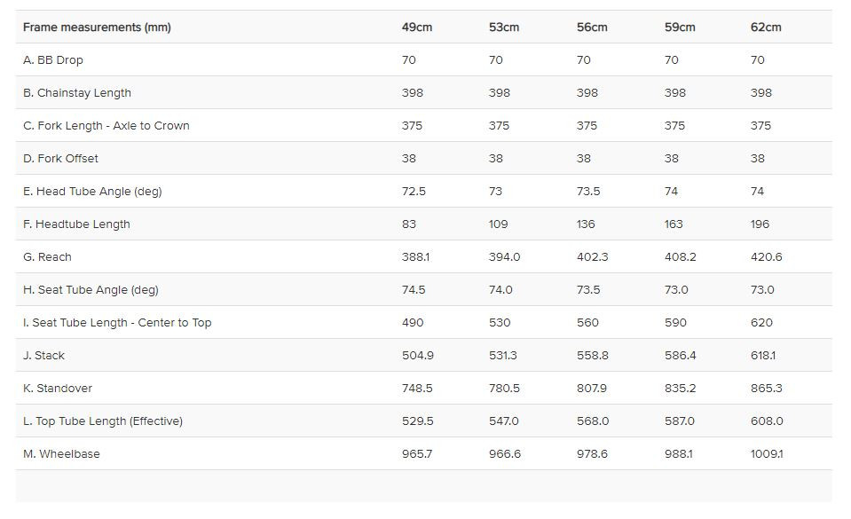
Task: Select 'C. Fork Length - Axle to Crown' label
Action: (x=106, y=126)
